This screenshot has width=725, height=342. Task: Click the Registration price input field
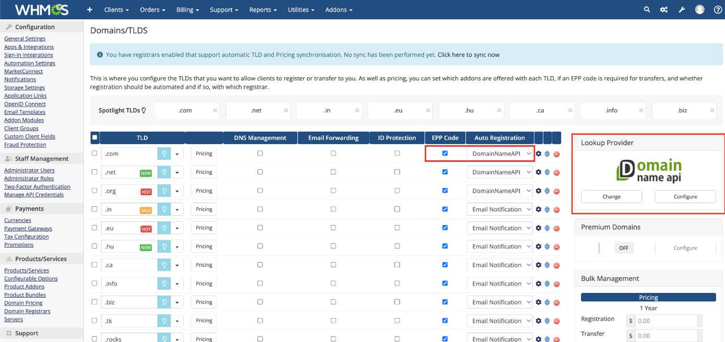coord(666,321)
